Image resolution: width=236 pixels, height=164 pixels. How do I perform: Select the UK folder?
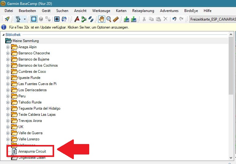pos(21,127)
